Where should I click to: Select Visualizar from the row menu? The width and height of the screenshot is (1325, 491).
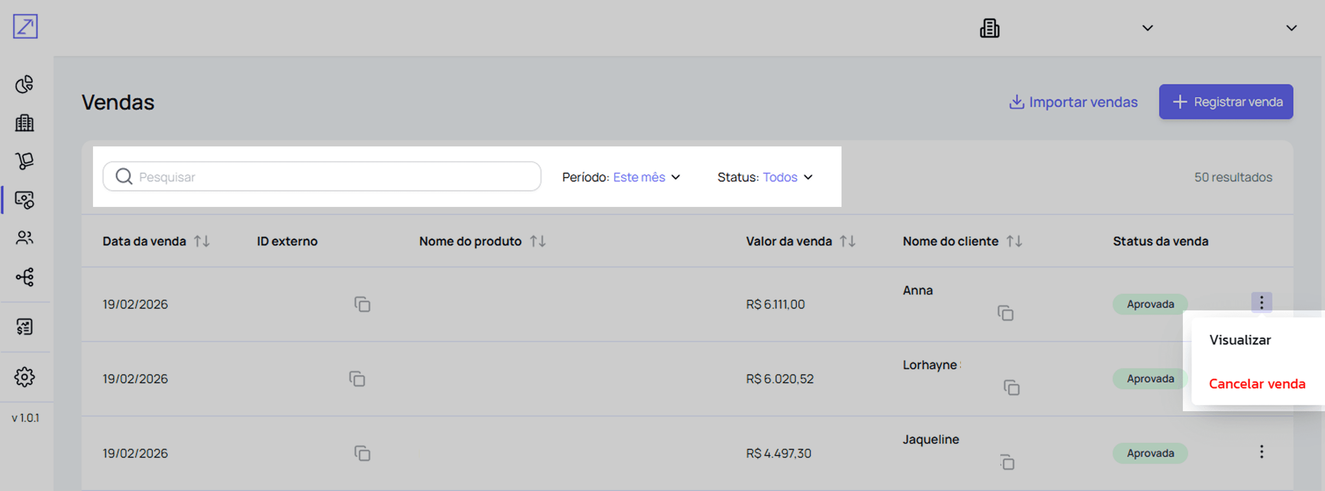tap(1239, 340)
